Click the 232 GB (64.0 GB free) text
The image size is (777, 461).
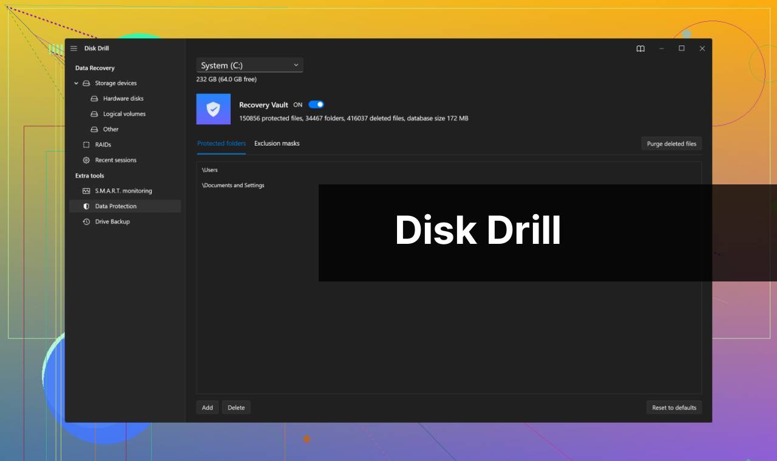[226, 79]
